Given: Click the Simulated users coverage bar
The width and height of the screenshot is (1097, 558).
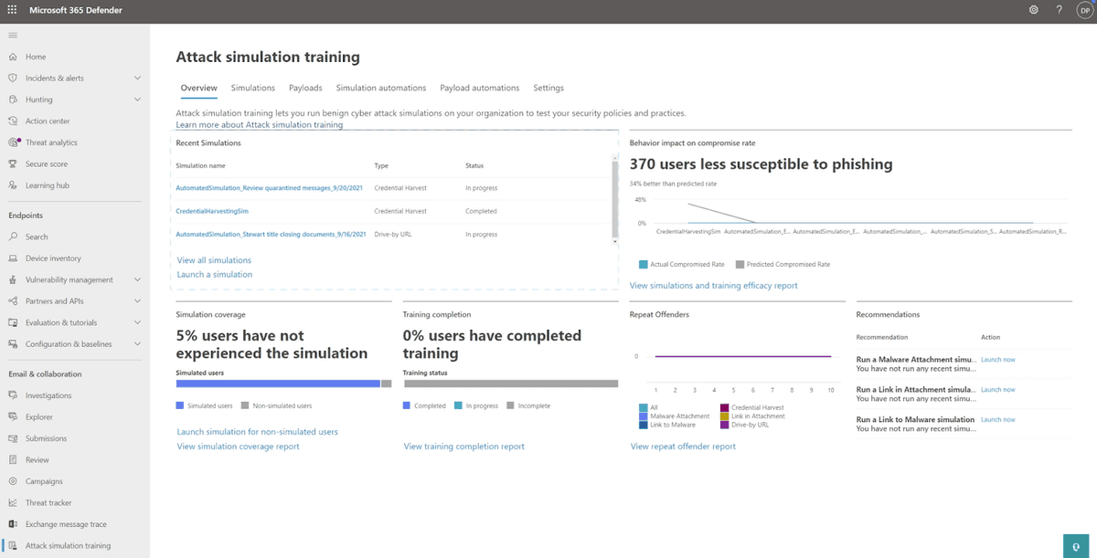Looking at the screenshot, I should [280, 384].
